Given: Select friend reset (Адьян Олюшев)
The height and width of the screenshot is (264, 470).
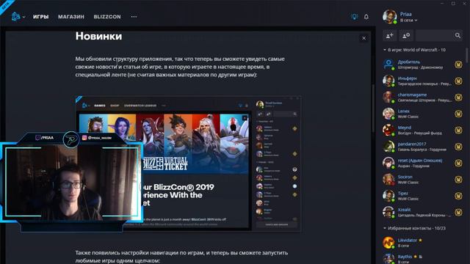Looking at the screenshot, I should pos(423,163).
